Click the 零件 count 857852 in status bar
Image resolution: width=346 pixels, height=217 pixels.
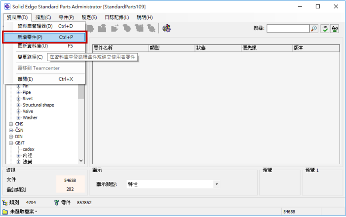coord(84,203)
